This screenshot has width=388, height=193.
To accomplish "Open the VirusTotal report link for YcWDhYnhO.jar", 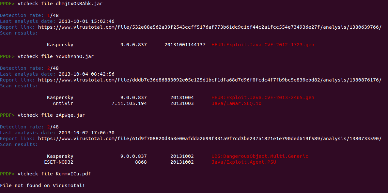I will pyautogui.click(x=210, y=80).
